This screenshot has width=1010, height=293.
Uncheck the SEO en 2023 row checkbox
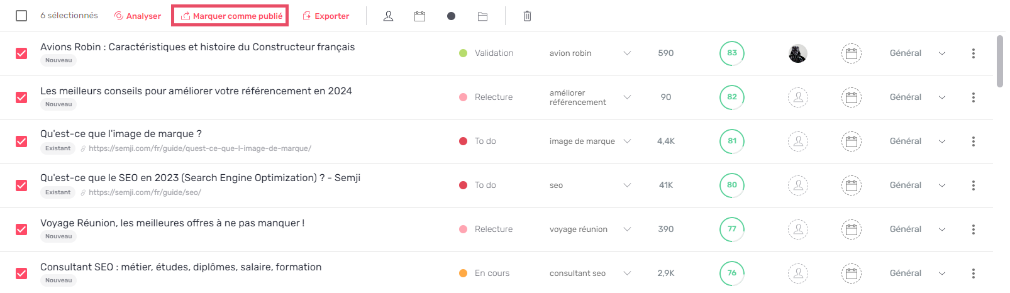coord(21,185)
